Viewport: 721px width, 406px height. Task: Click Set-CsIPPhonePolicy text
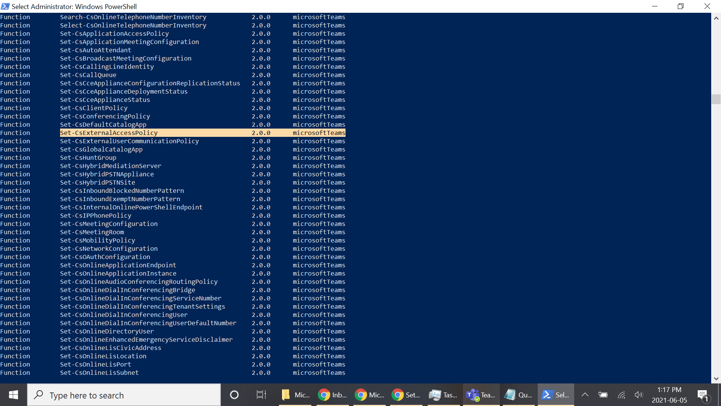[x=96, y=215]
